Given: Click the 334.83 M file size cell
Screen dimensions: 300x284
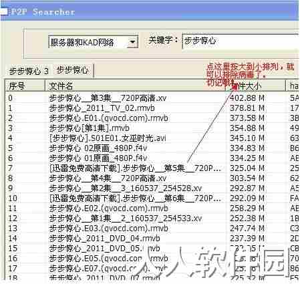Looking at the screenshot, I should tap(247, 148).
